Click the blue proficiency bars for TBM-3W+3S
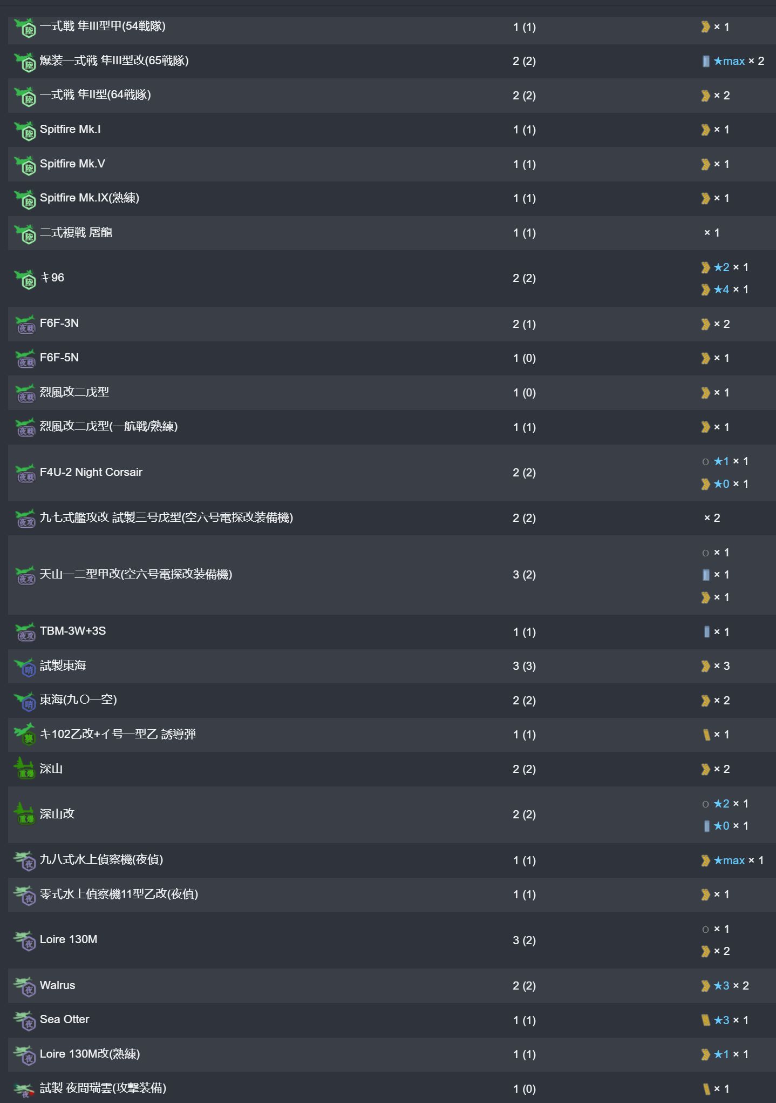The image size is (776, 1103). [706, 631]
